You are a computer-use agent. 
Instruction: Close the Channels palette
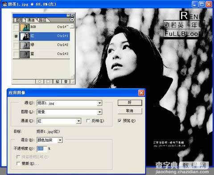[x=72, y=15]
